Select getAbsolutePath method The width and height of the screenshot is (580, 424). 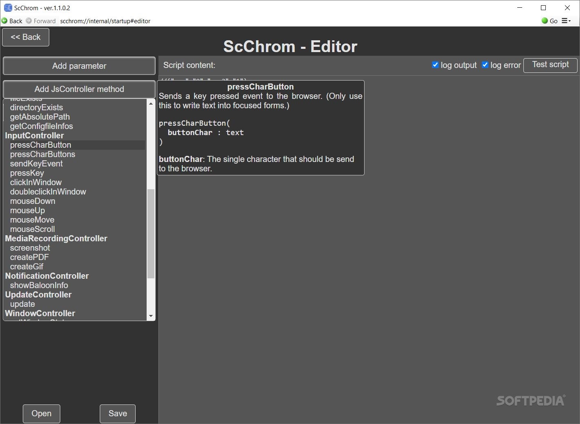pos(40,117)
